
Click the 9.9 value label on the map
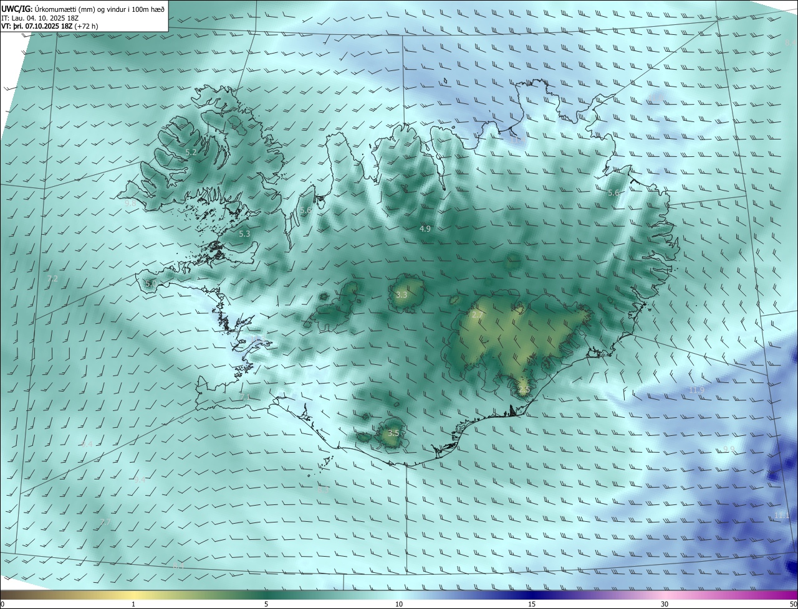pyautogui.click(x=729, y=449)
